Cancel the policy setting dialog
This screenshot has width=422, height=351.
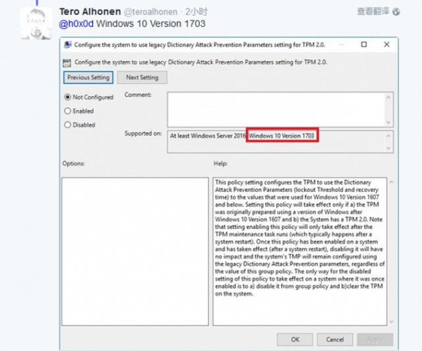tap(335, 339)
